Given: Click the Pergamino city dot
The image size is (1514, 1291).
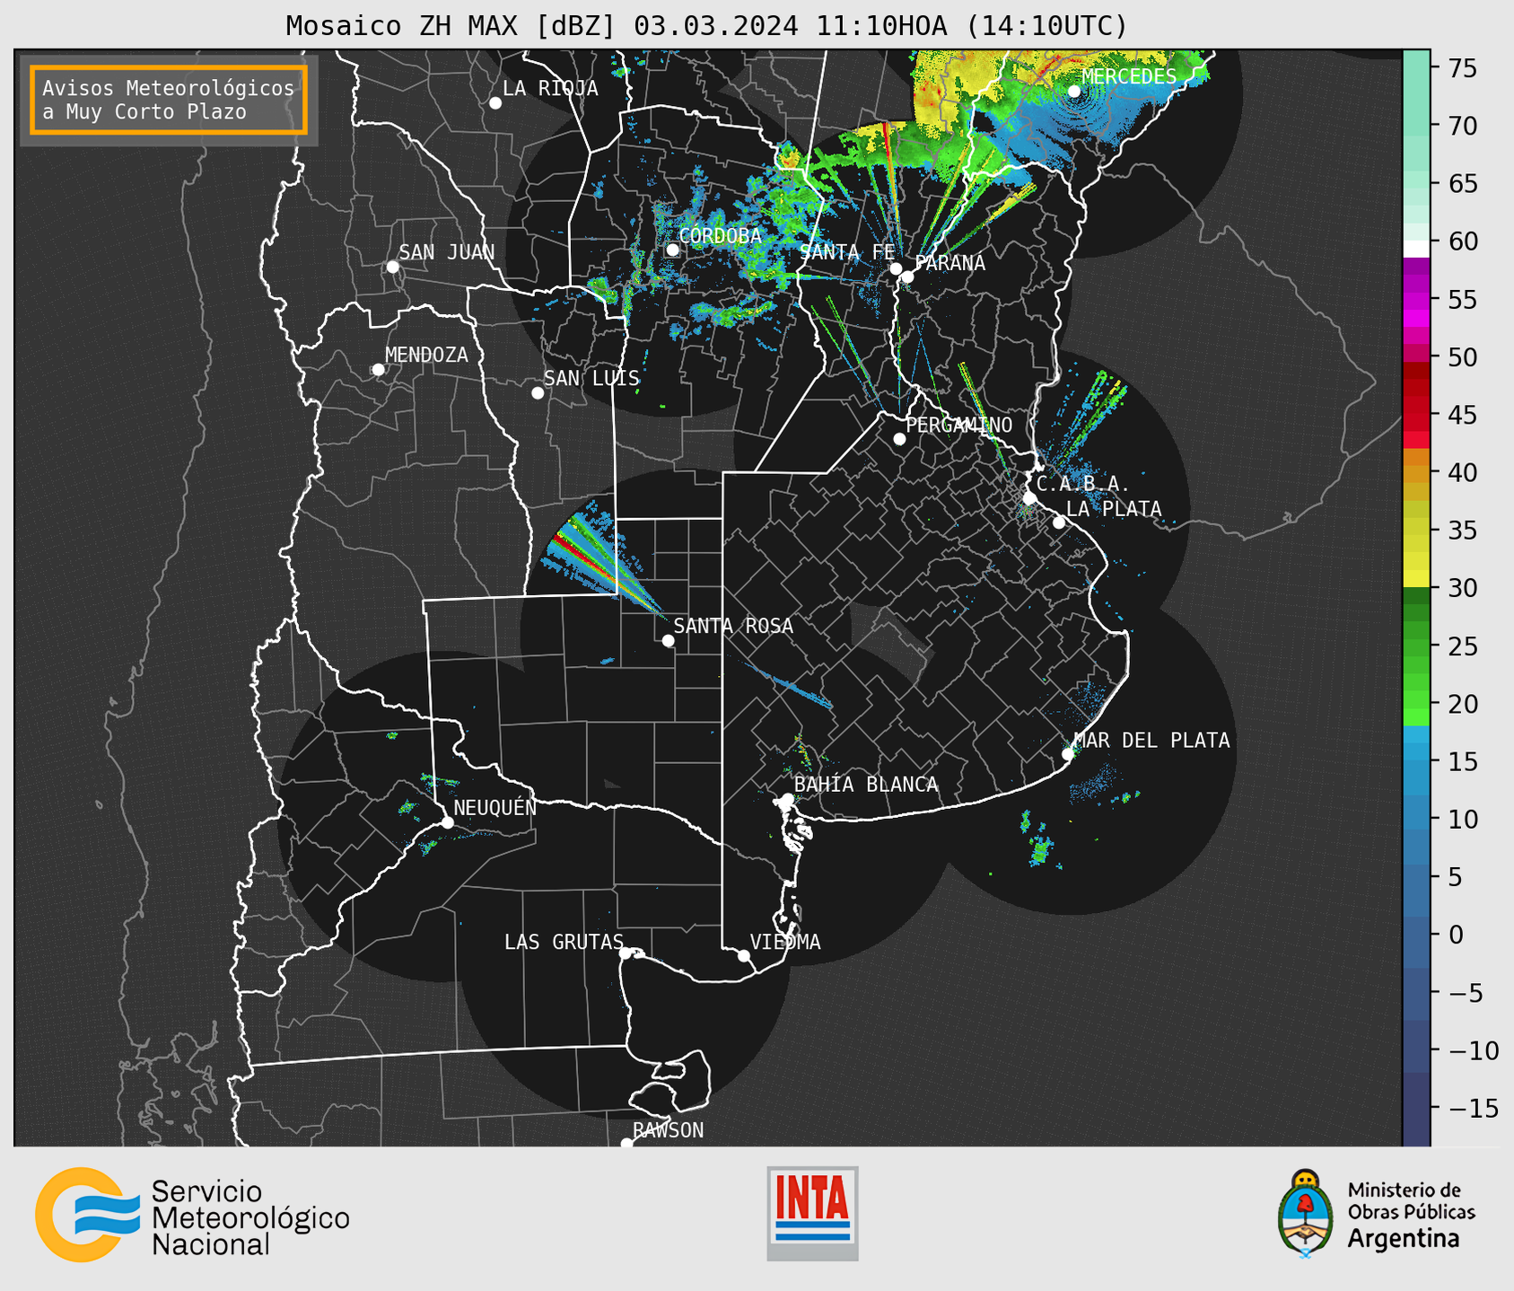Looking at the screenshot, I should pyautogui.click(x=899, y=439).
